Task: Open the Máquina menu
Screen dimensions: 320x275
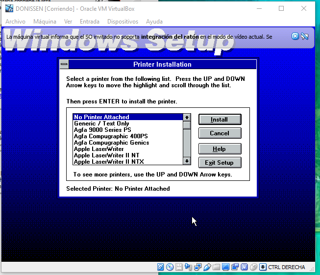Action: 45,22
